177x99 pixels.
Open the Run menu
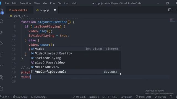(52, 3)
